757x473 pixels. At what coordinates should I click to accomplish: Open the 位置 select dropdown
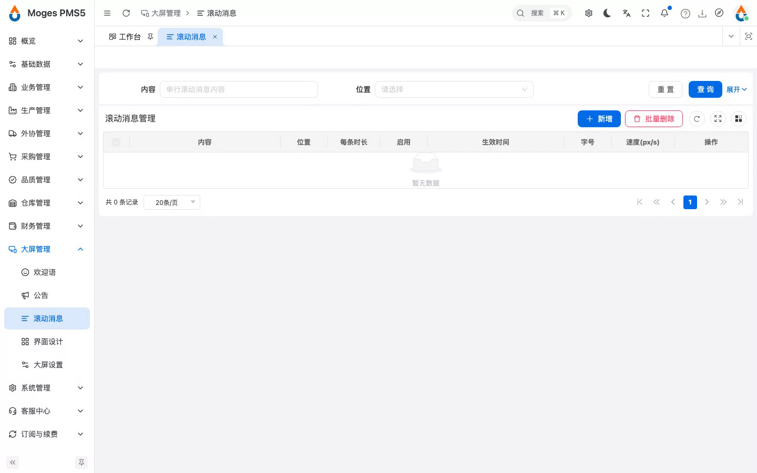[x=454, y=89]
